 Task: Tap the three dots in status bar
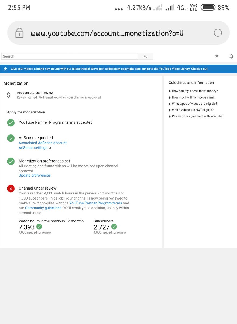point(119,9)
